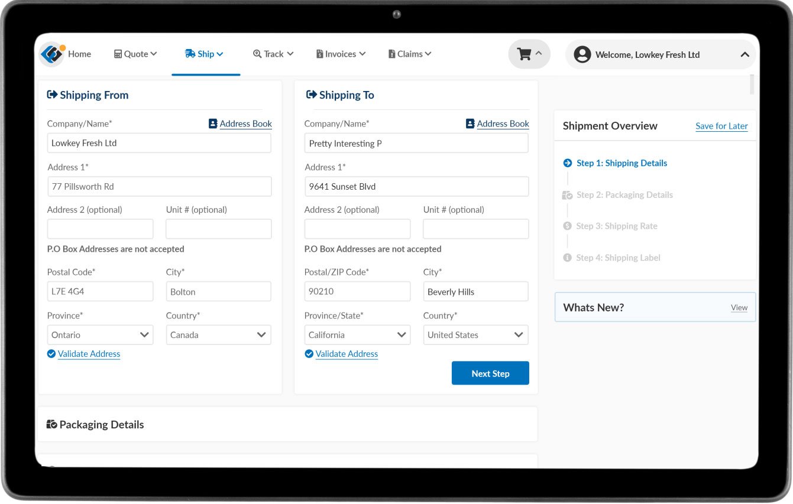The image size is (793, 504).
Task: Click Shipping From validate checkmark icon
Action: 51,354
